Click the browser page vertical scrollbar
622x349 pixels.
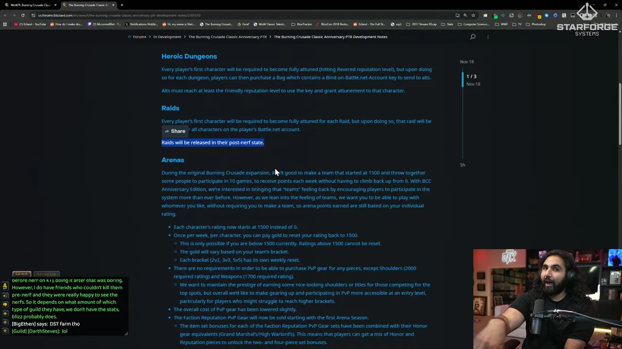620,114
